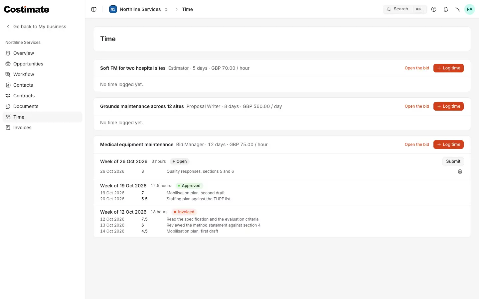479x299 pixels.
Task: Click the Overview sidebar icon
Action: (x=8, y=53)
